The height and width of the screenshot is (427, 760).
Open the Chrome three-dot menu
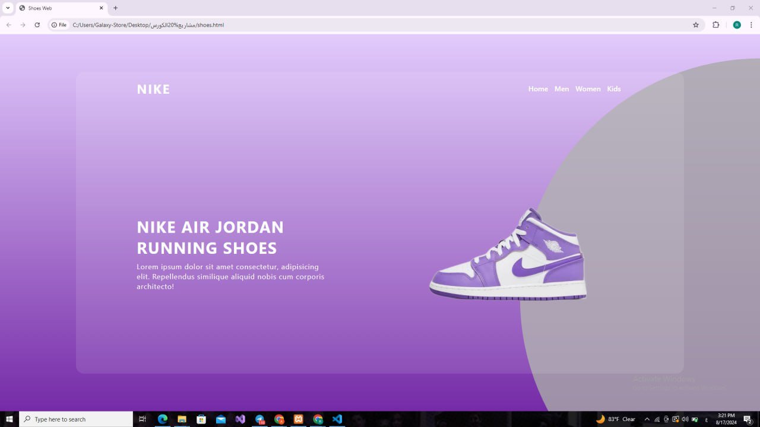(751, 25)
